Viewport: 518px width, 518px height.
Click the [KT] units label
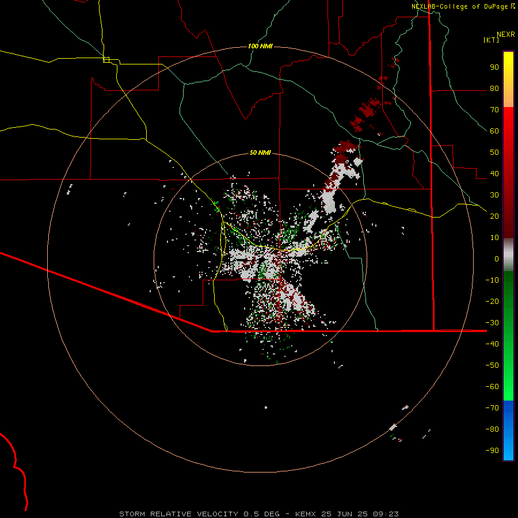(x=491, y=40)
